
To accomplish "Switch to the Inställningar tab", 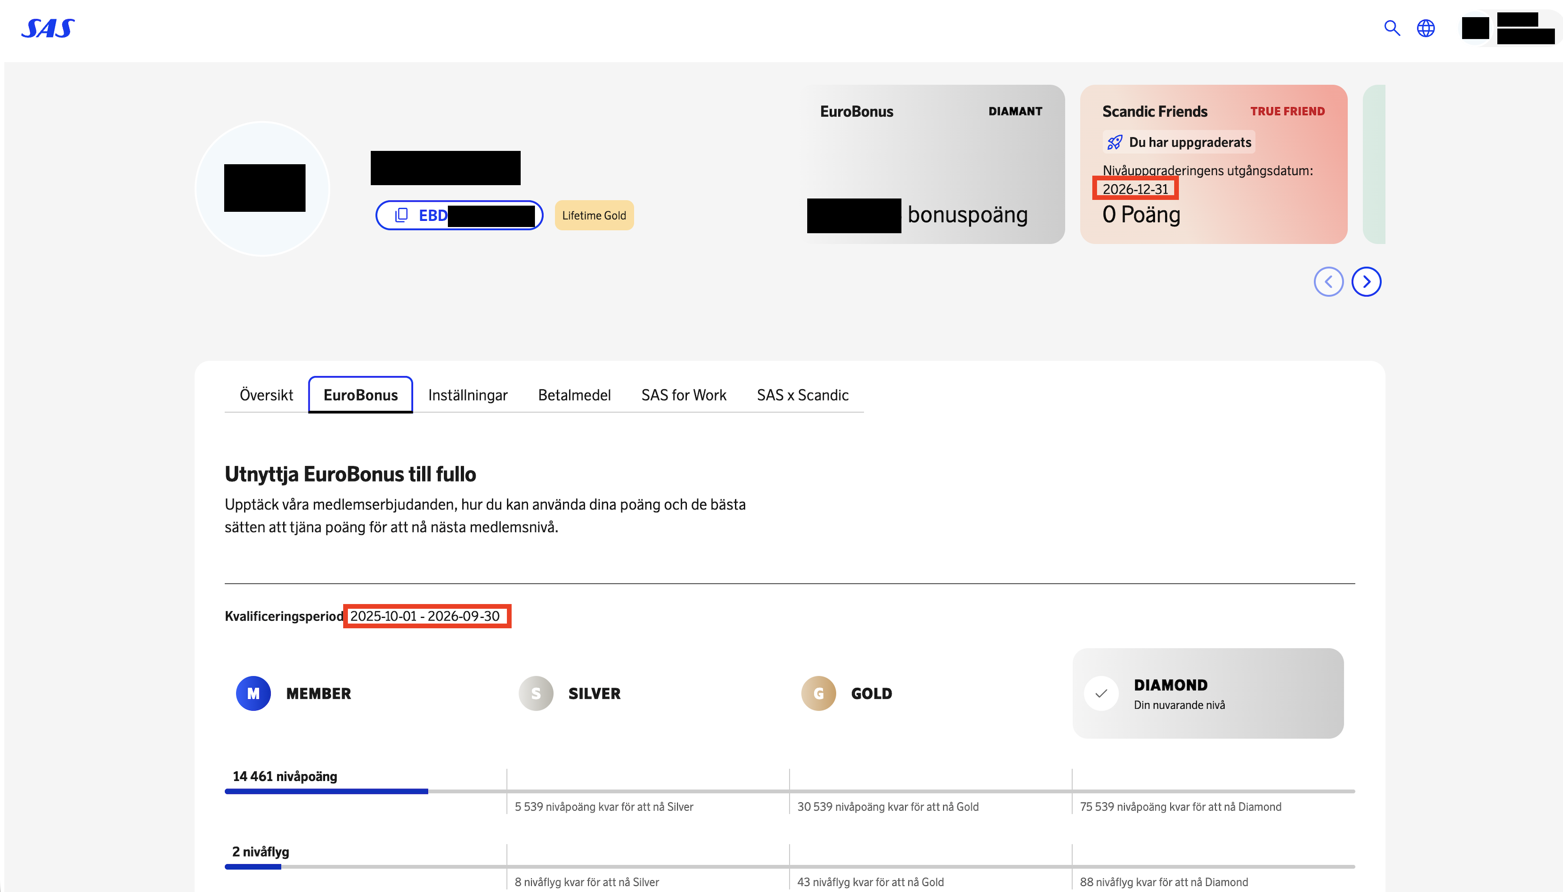I will pyautogui.click(x=468, y=395).
